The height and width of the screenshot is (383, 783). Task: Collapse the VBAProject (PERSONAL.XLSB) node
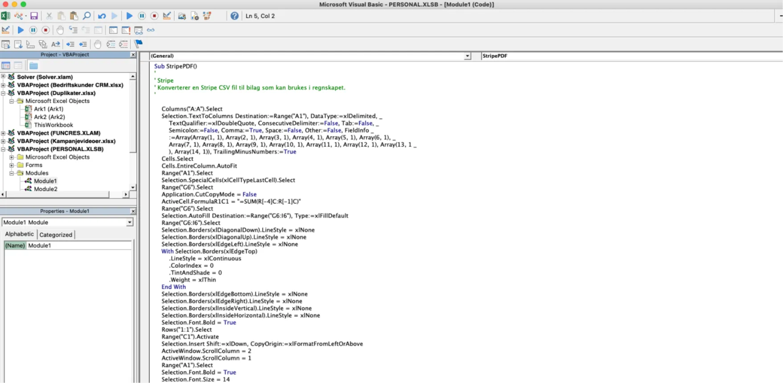coord(3,149)
